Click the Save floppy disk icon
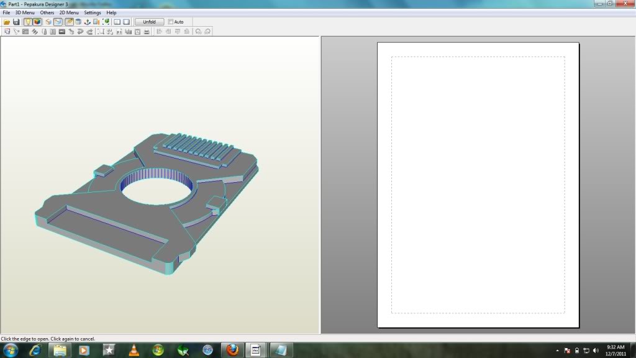Viewport: 636px width, 358px height. pyautogui.click(x=16, y=22)
